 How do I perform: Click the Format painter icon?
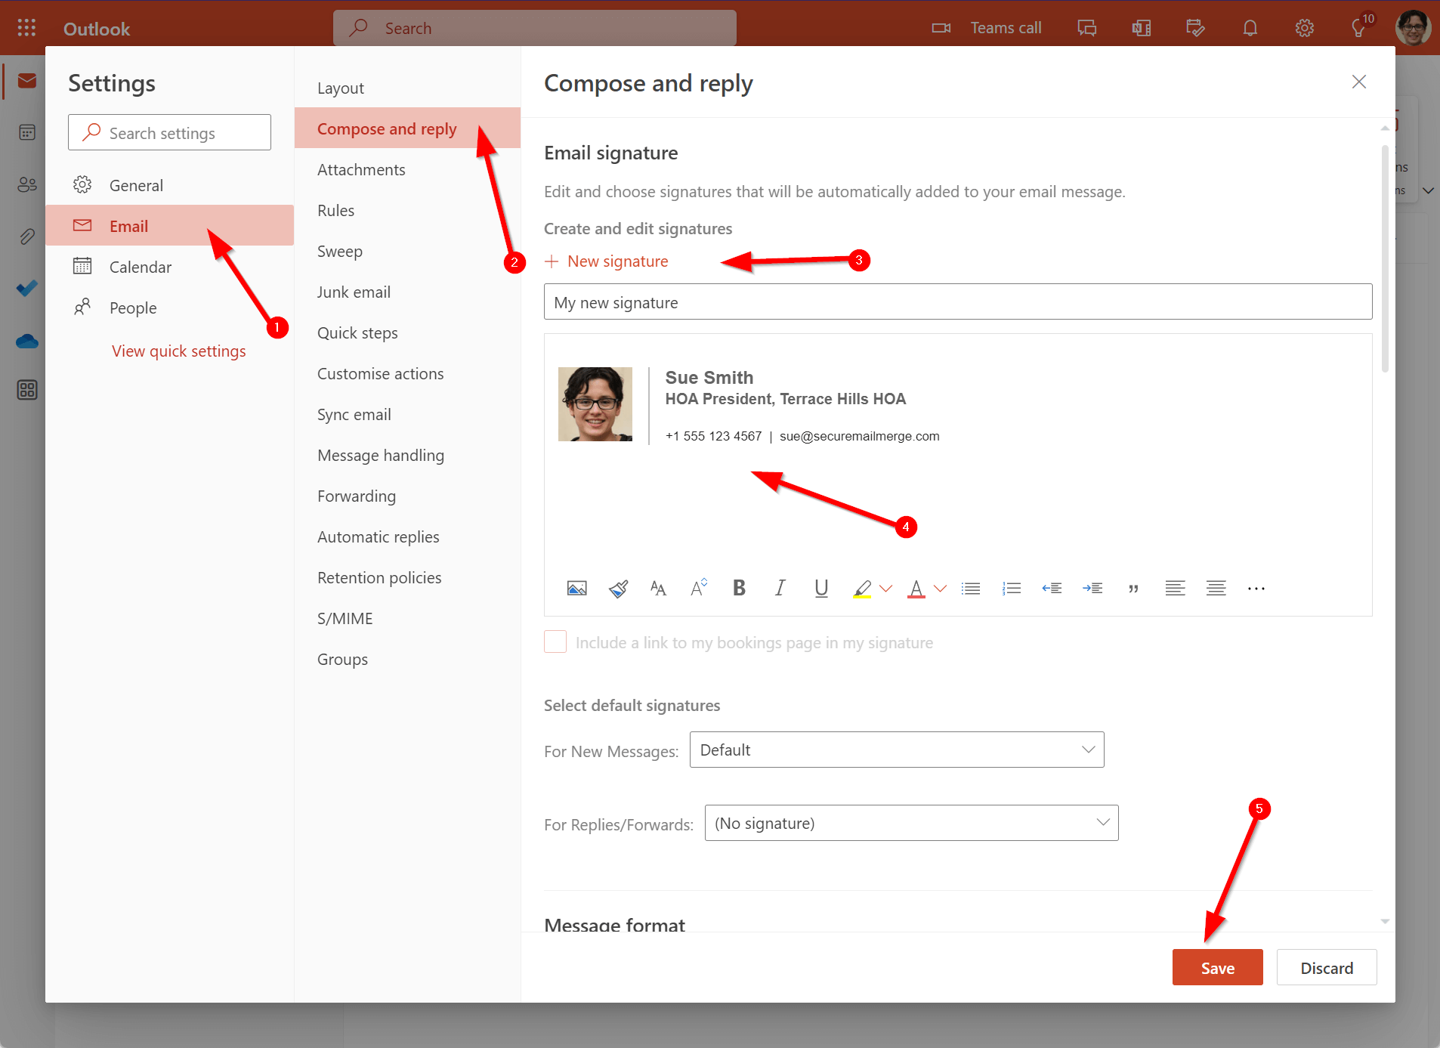[x=618, y=588]
